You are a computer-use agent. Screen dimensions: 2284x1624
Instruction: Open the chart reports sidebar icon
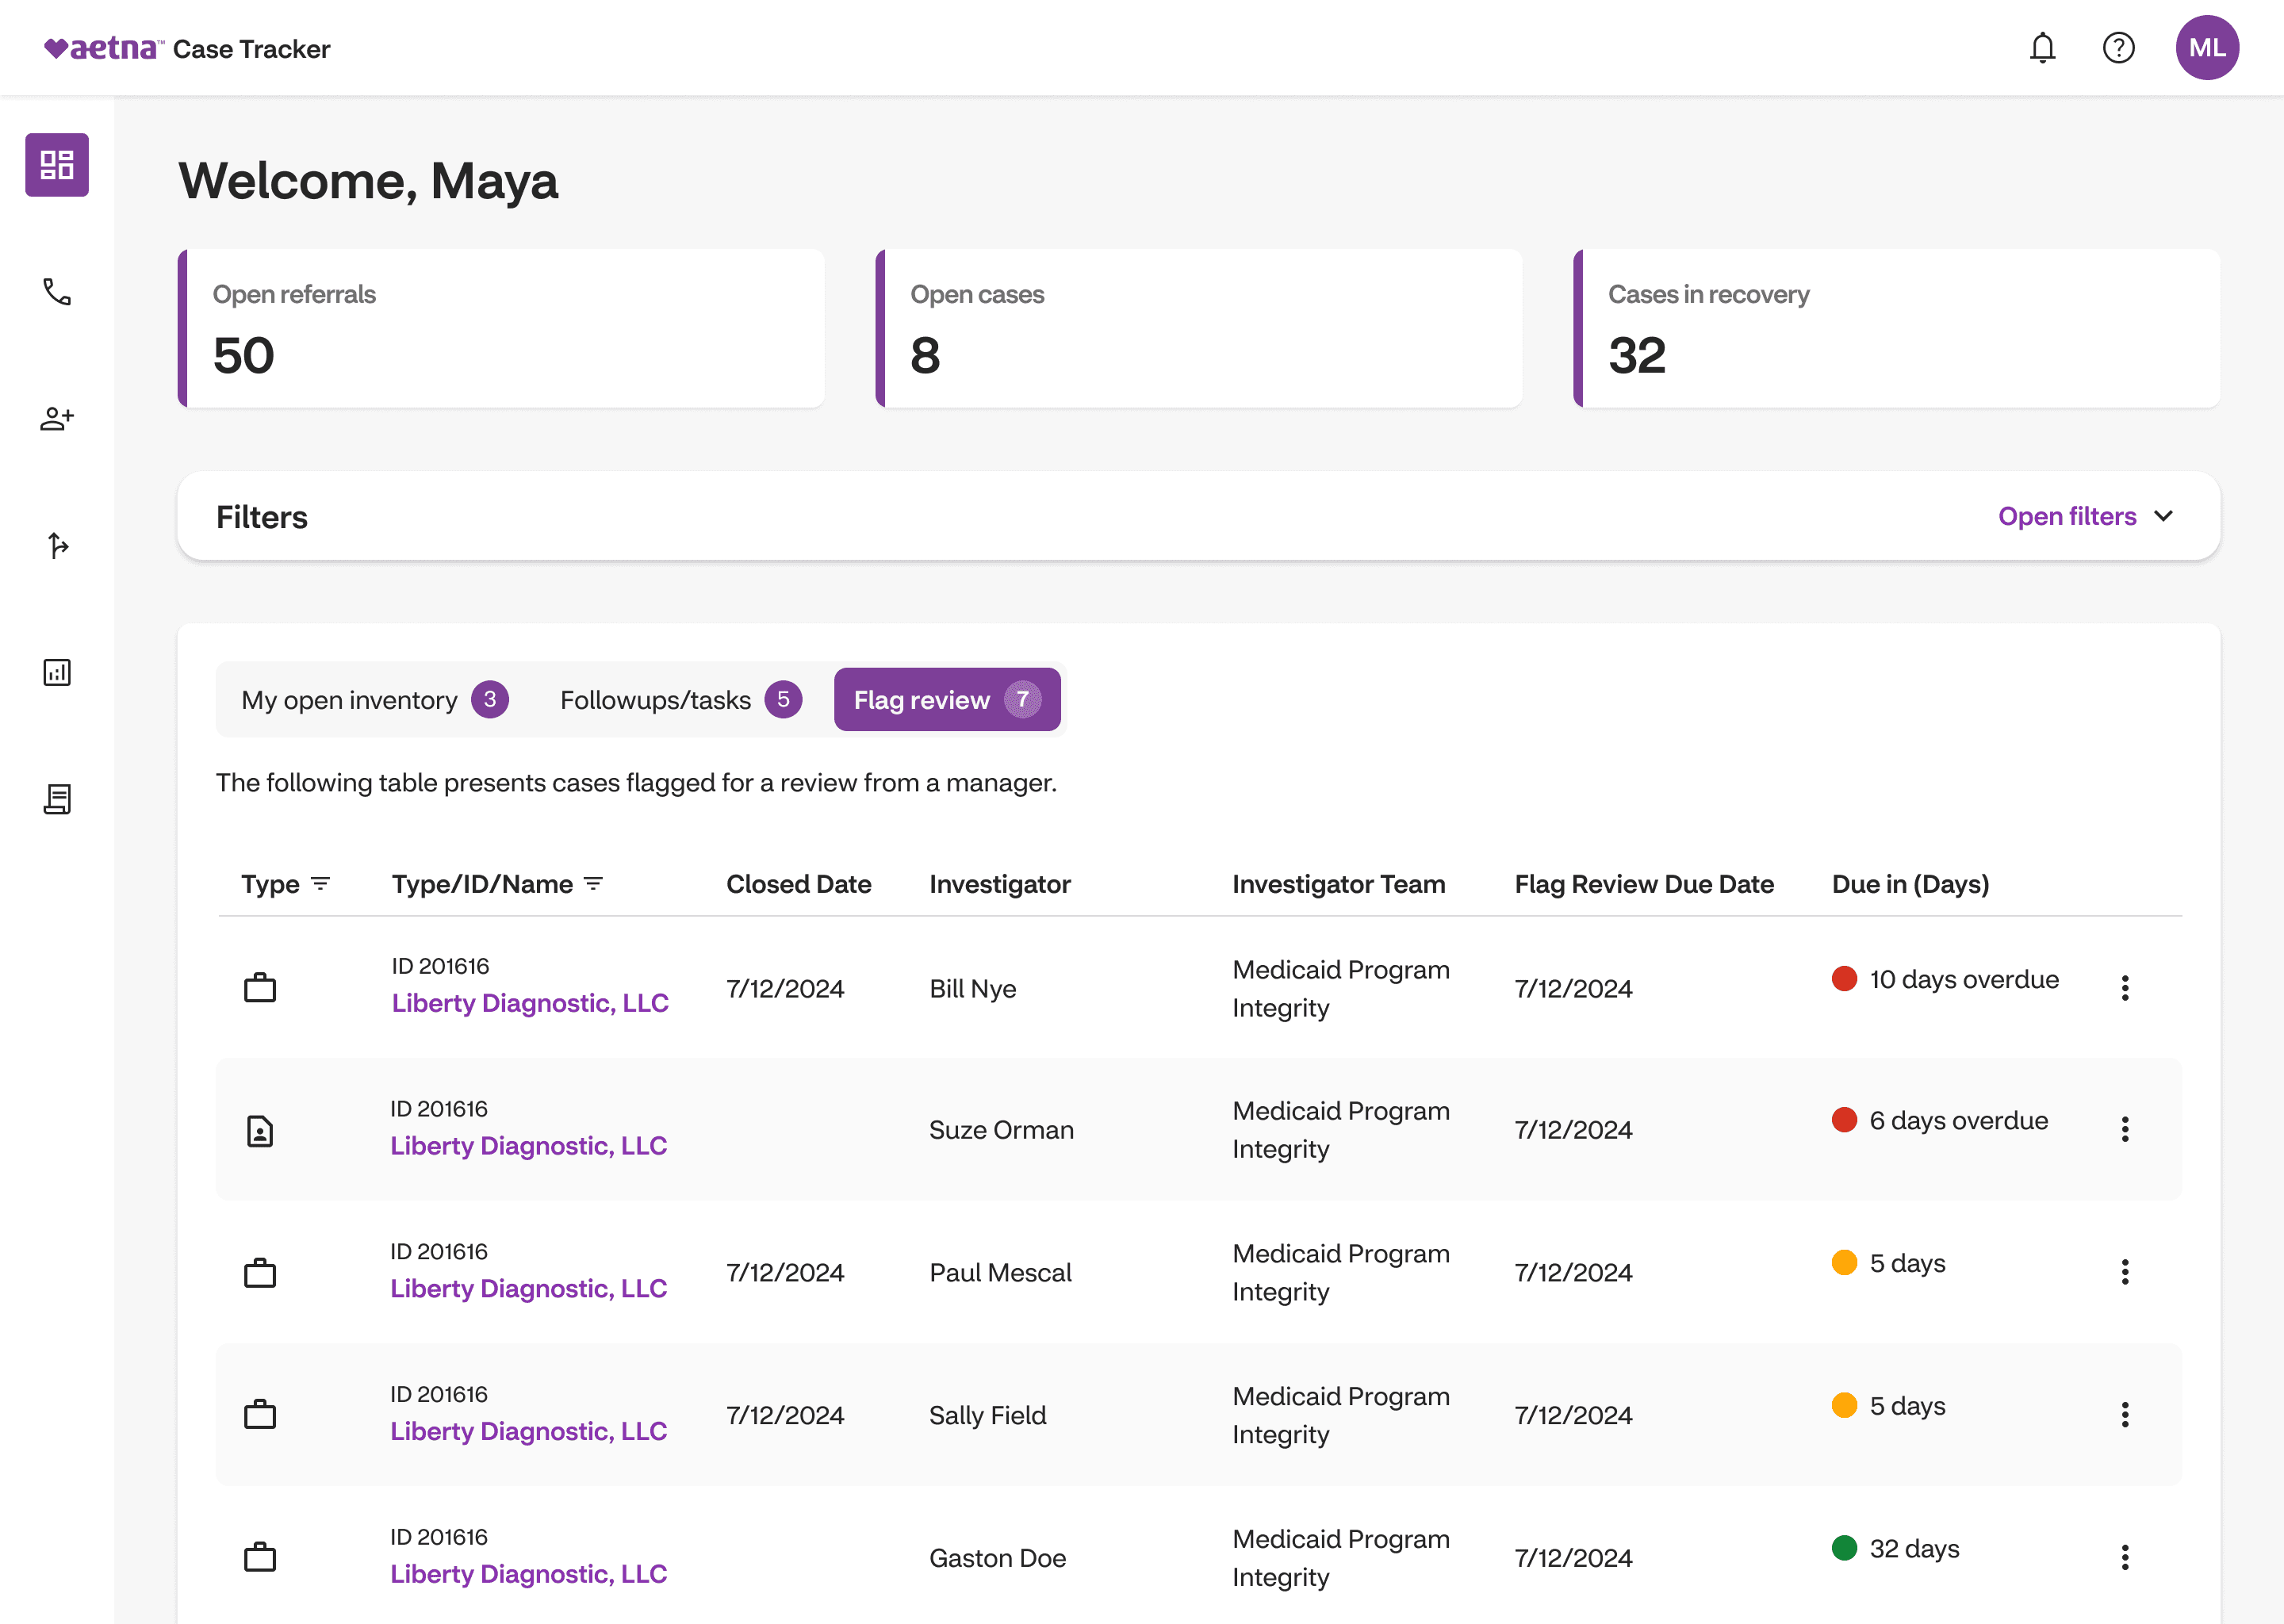point(57,672)
